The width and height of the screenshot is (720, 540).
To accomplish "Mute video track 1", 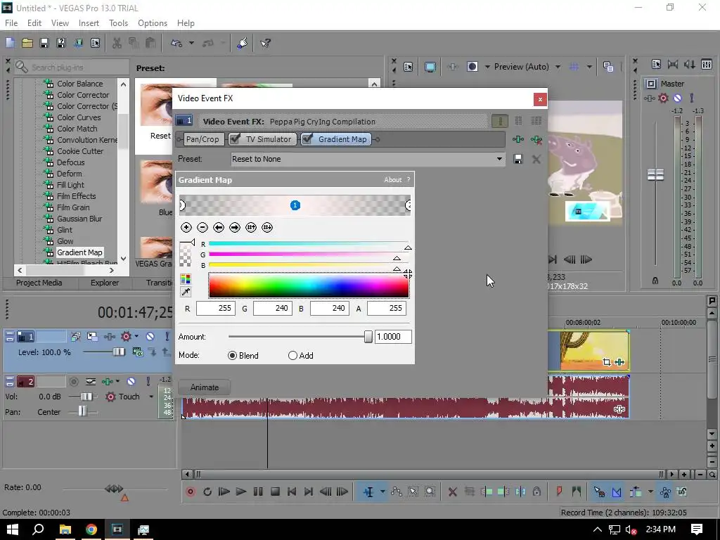I will (x=150, y=337).
